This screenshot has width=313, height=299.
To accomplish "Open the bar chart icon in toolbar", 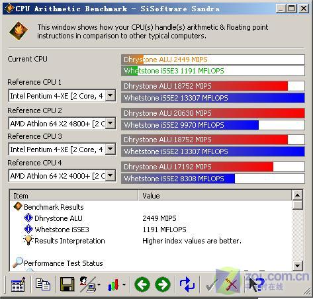I will (114, 284).
